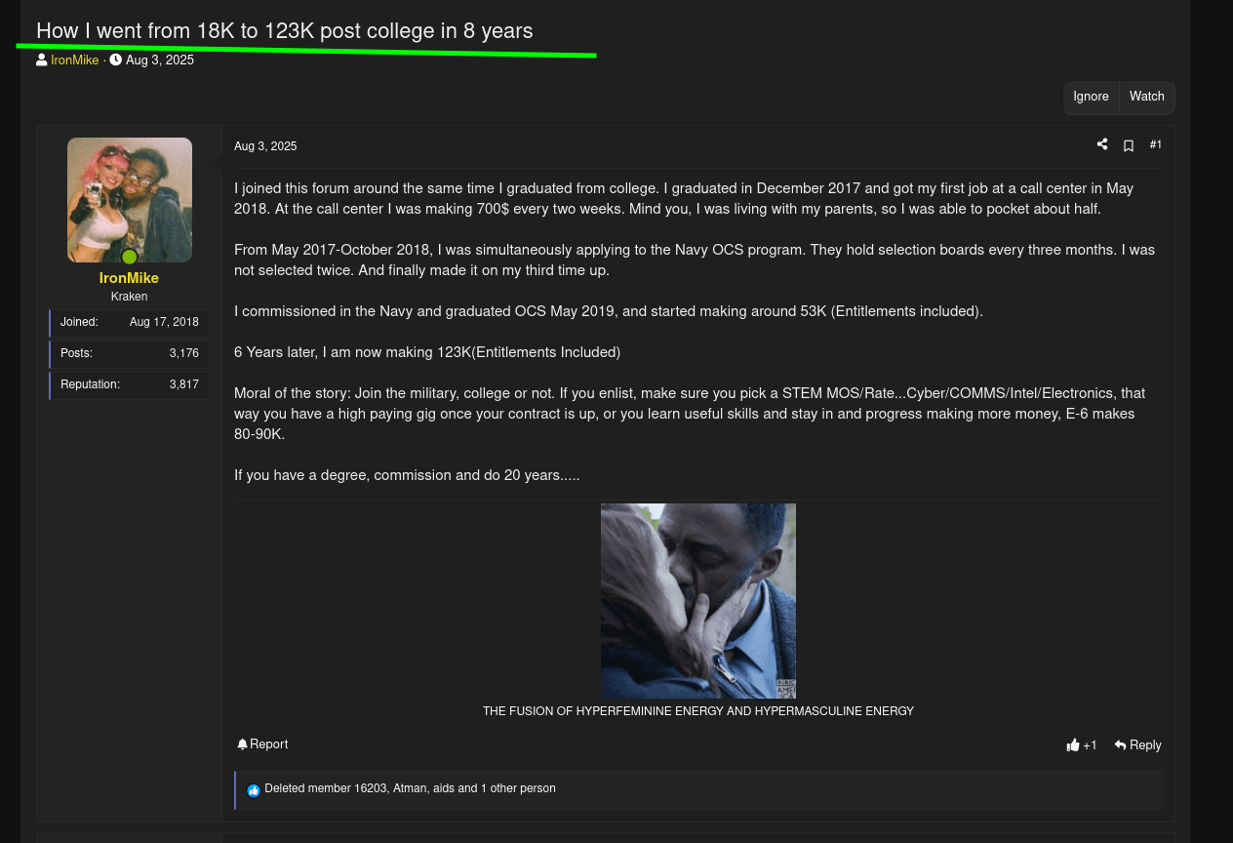This screenshot has height=843, width=1233.
Task: Open IronMike profile from sidebar username
Action: (x=129, y=278)
